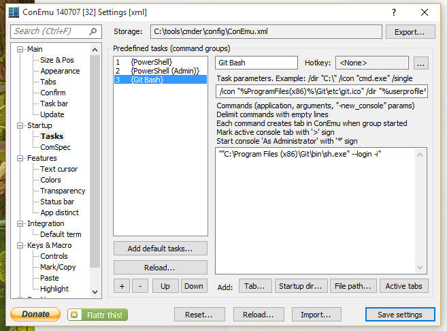Click settings tree scrollbar down arrow
This screenshot has height=331, width=447.
coord(95,292)
